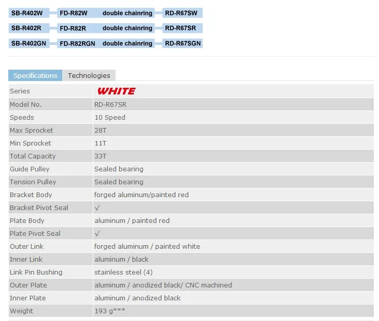
Task: Click the Tension Pulley 'Sealed bearing' value
Action: click(x=119, y=182)
